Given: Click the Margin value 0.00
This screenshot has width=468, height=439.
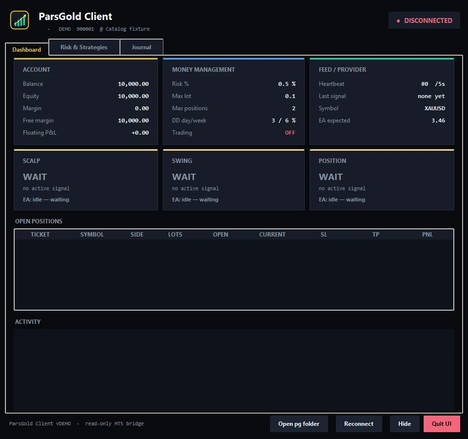Looking at the screenshot, I should click(x=142, y=108).
